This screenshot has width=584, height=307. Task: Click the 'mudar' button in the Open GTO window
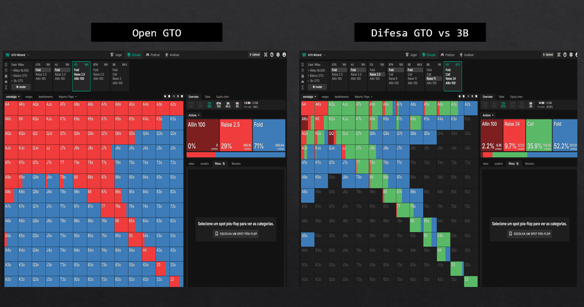point(21,87)
